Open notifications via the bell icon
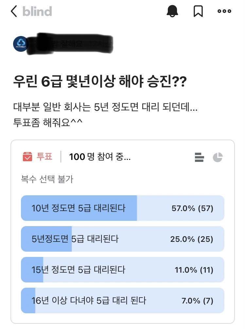 (174, 11)
